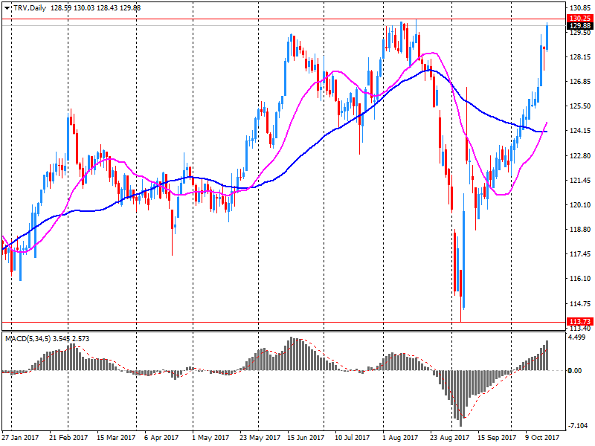595x446 pixels.
Task: Click the MACD scale value 4.499
Action: [x=578, y=337]
